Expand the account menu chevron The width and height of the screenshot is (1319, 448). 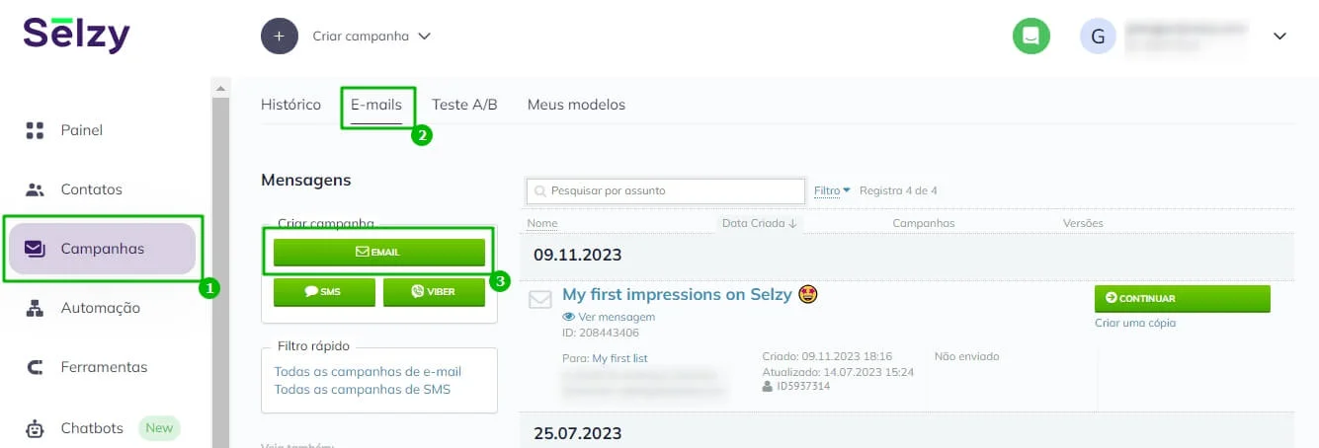point(1279,37)
